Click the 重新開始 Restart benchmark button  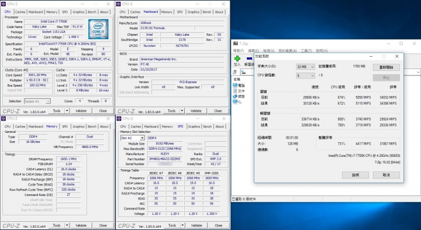[386, 67]
